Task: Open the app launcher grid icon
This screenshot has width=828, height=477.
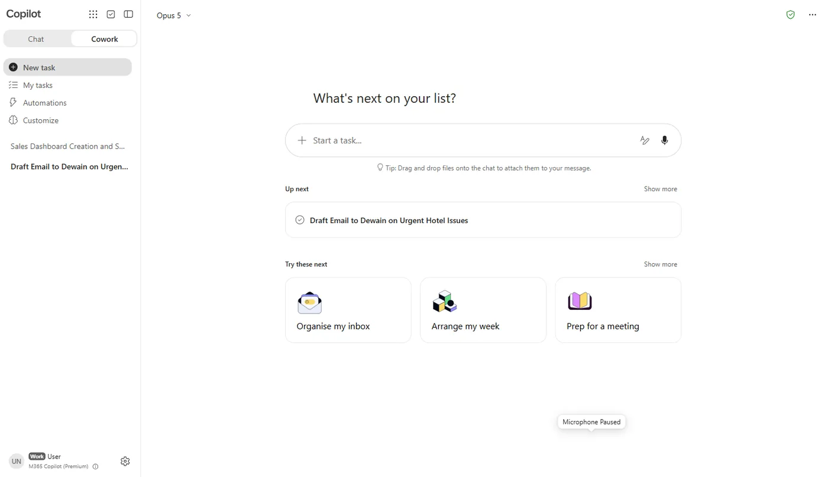Action: (x=93, y=14)
